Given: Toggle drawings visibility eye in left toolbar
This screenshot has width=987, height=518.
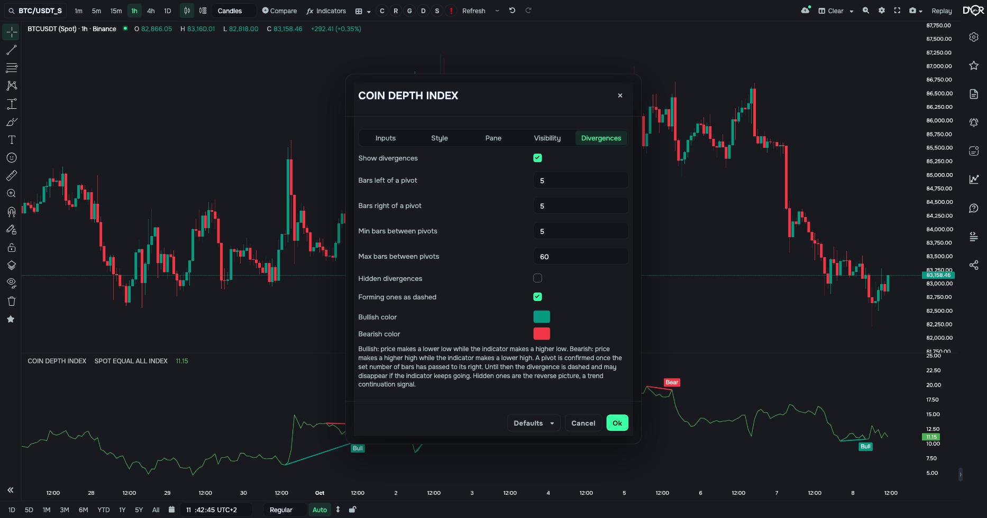Looking at the screenshot, I should pyautogui.click(x=11, y=284).
